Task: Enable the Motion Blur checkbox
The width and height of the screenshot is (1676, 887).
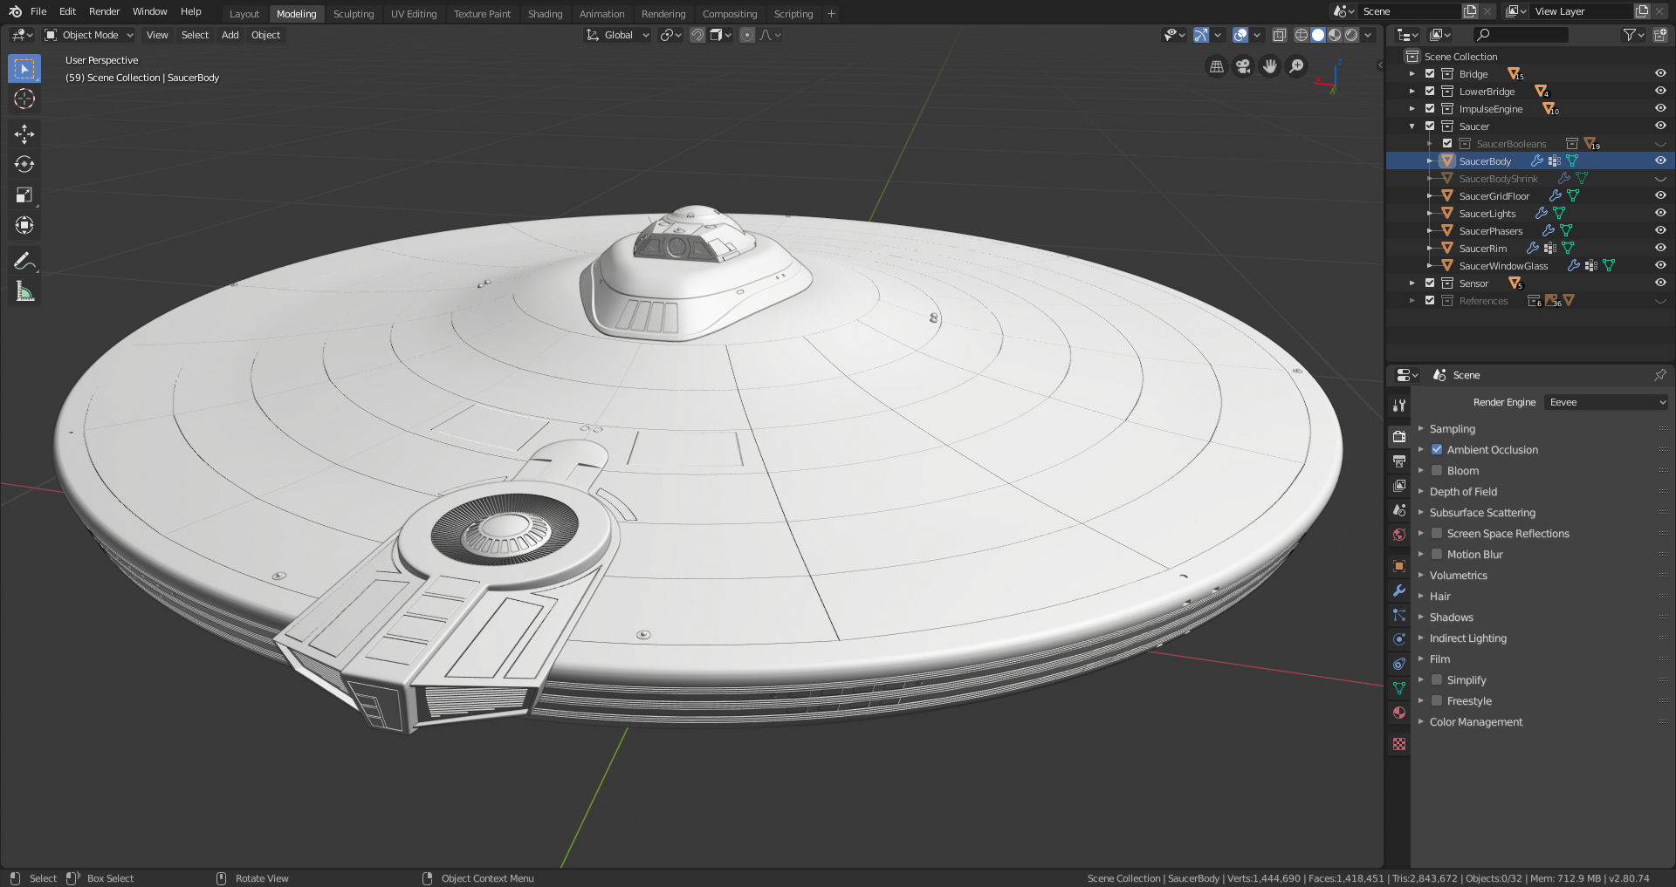Action: pos(1437,555)
